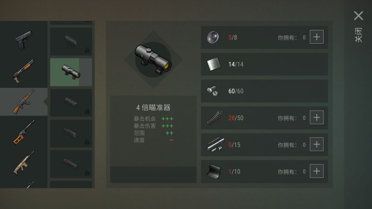Click the bolts and nuts icon
The width and height of the screenshot is (372, 209).
point(212,91)
